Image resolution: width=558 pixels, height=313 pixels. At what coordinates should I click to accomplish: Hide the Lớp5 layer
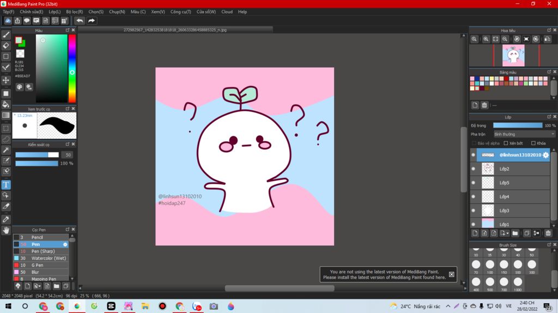[x=474, y=183]
